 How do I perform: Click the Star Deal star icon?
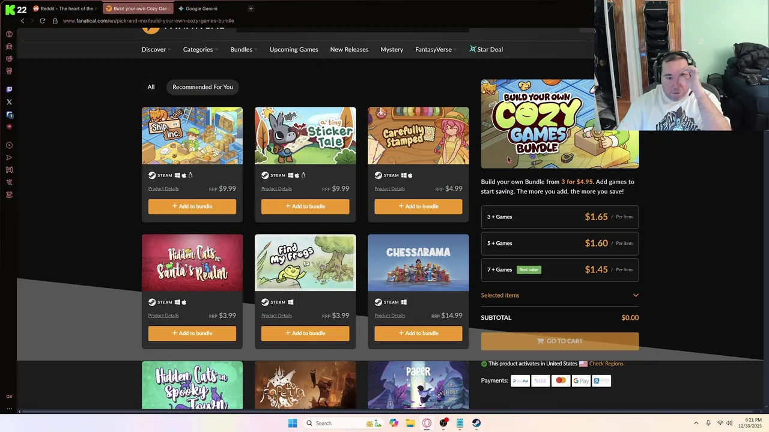click(x=472, y=49)
